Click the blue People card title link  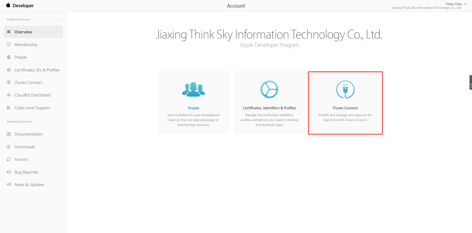tap(193, 108)
